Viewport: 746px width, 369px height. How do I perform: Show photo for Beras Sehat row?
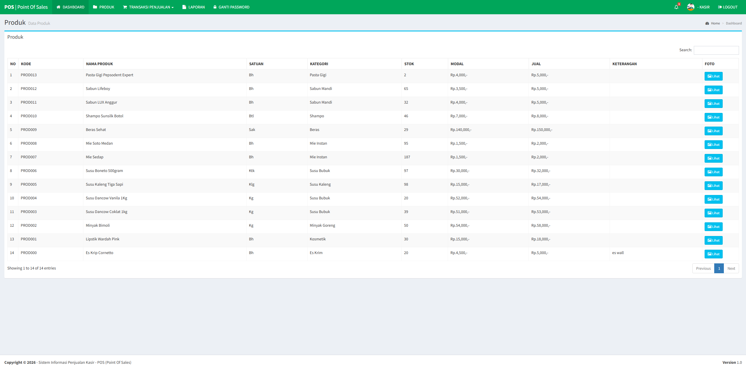coord(713,131)
